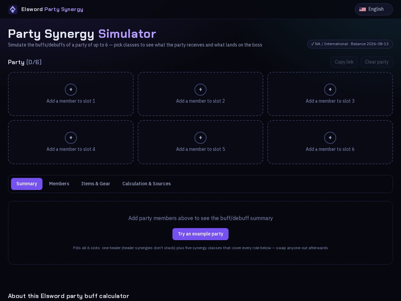
Task: Click the plus icon in slot 6
Action: click(330, 138)
